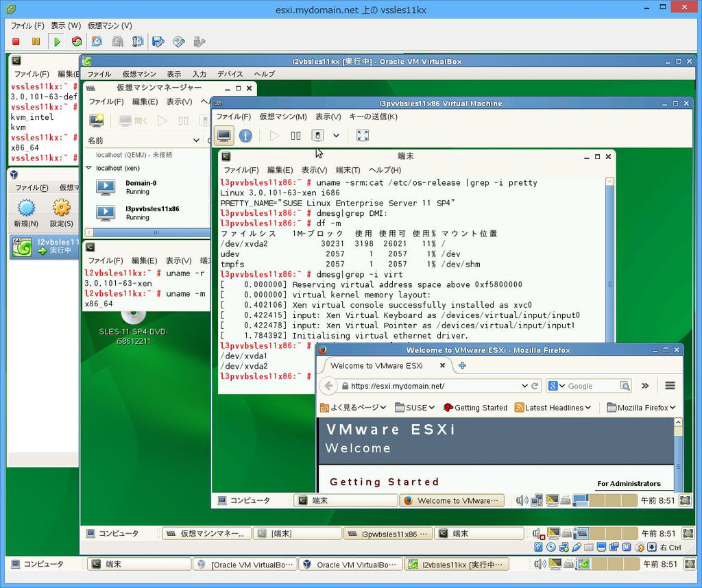Screen dimensions: 702x588
Task: Toggle pause in the 仮想マシンマネージャー toolbar
Action: 184,121
